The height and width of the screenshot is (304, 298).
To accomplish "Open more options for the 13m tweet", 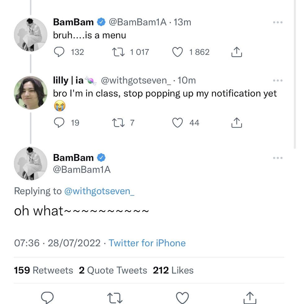I will click(278, 22).
